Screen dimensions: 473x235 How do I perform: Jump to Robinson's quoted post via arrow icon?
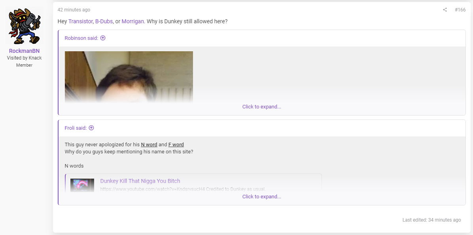tap(103, 38)
